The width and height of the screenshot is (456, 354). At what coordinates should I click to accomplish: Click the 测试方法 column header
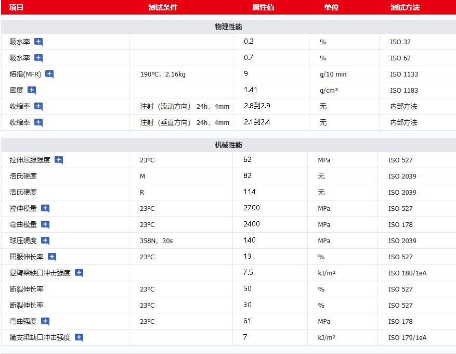click(x=405, y=7)
